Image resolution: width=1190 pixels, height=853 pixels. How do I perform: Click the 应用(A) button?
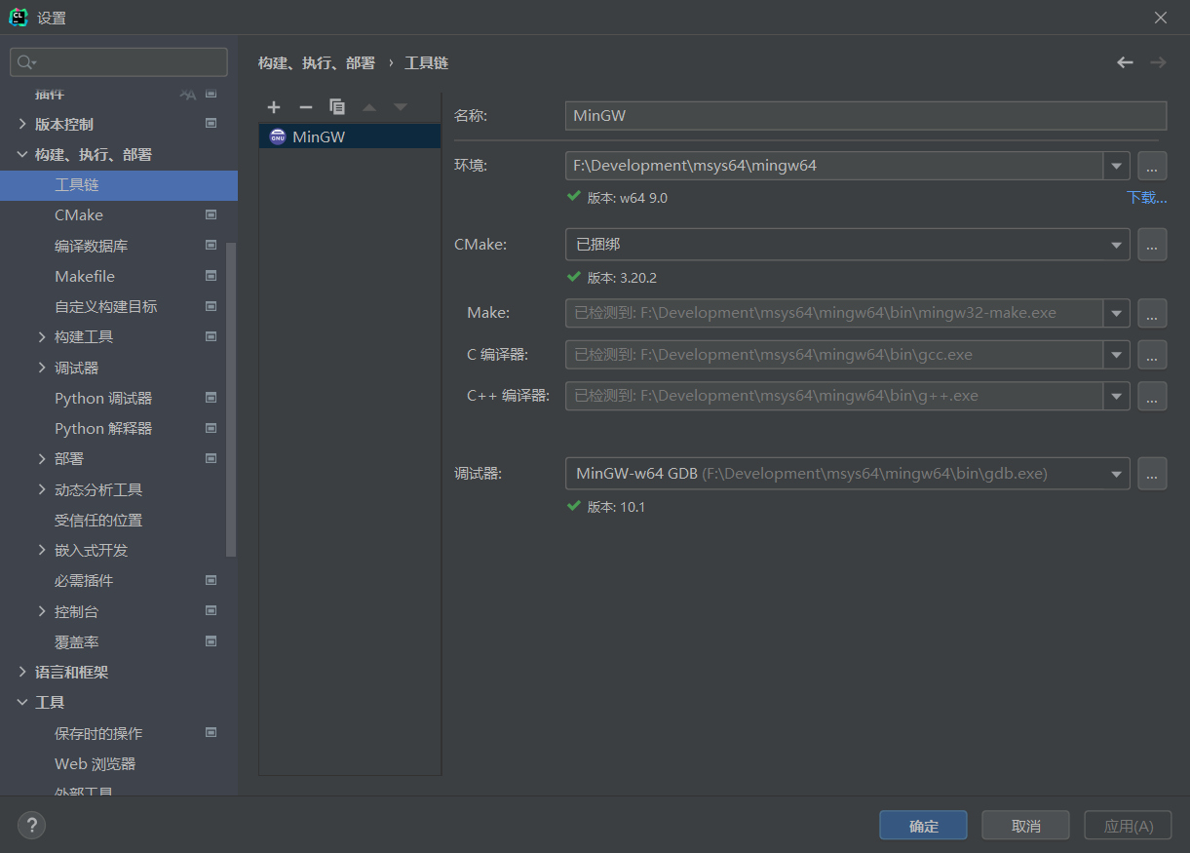[1129, 826]
